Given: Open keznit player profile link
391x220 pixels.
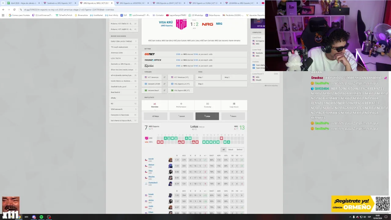Looking at the screenshot, I should [x=151, y=159].
